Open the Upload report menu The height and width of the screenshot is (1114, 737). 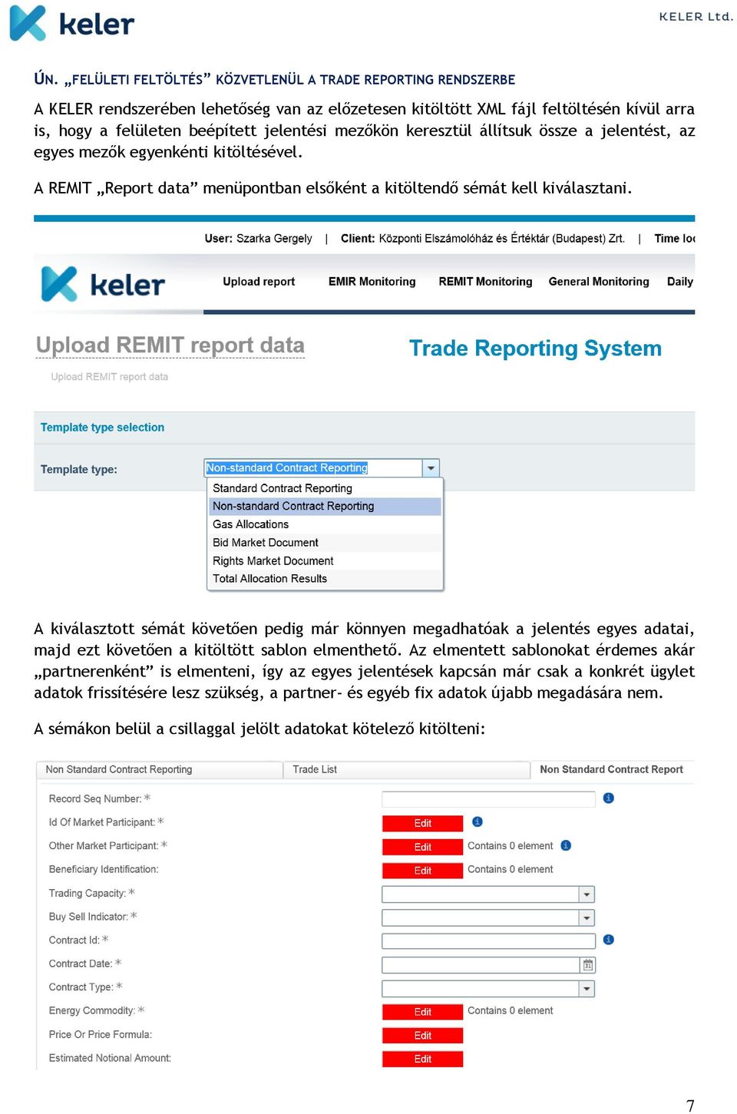(x=259, y=282)
